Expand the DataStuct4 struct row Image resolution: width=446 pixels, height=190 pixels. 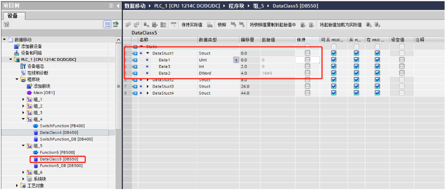click(x=148, y=93)
